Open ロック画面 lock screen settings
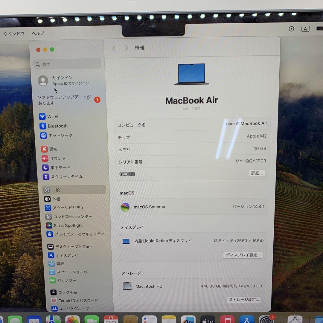Image resolution: width=323 pixels, height=323 pixels. pyautogui.click(x=64, y=292)
